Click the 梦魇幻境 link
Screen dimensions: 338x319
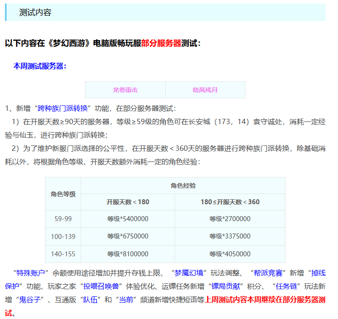coord(190,273)
